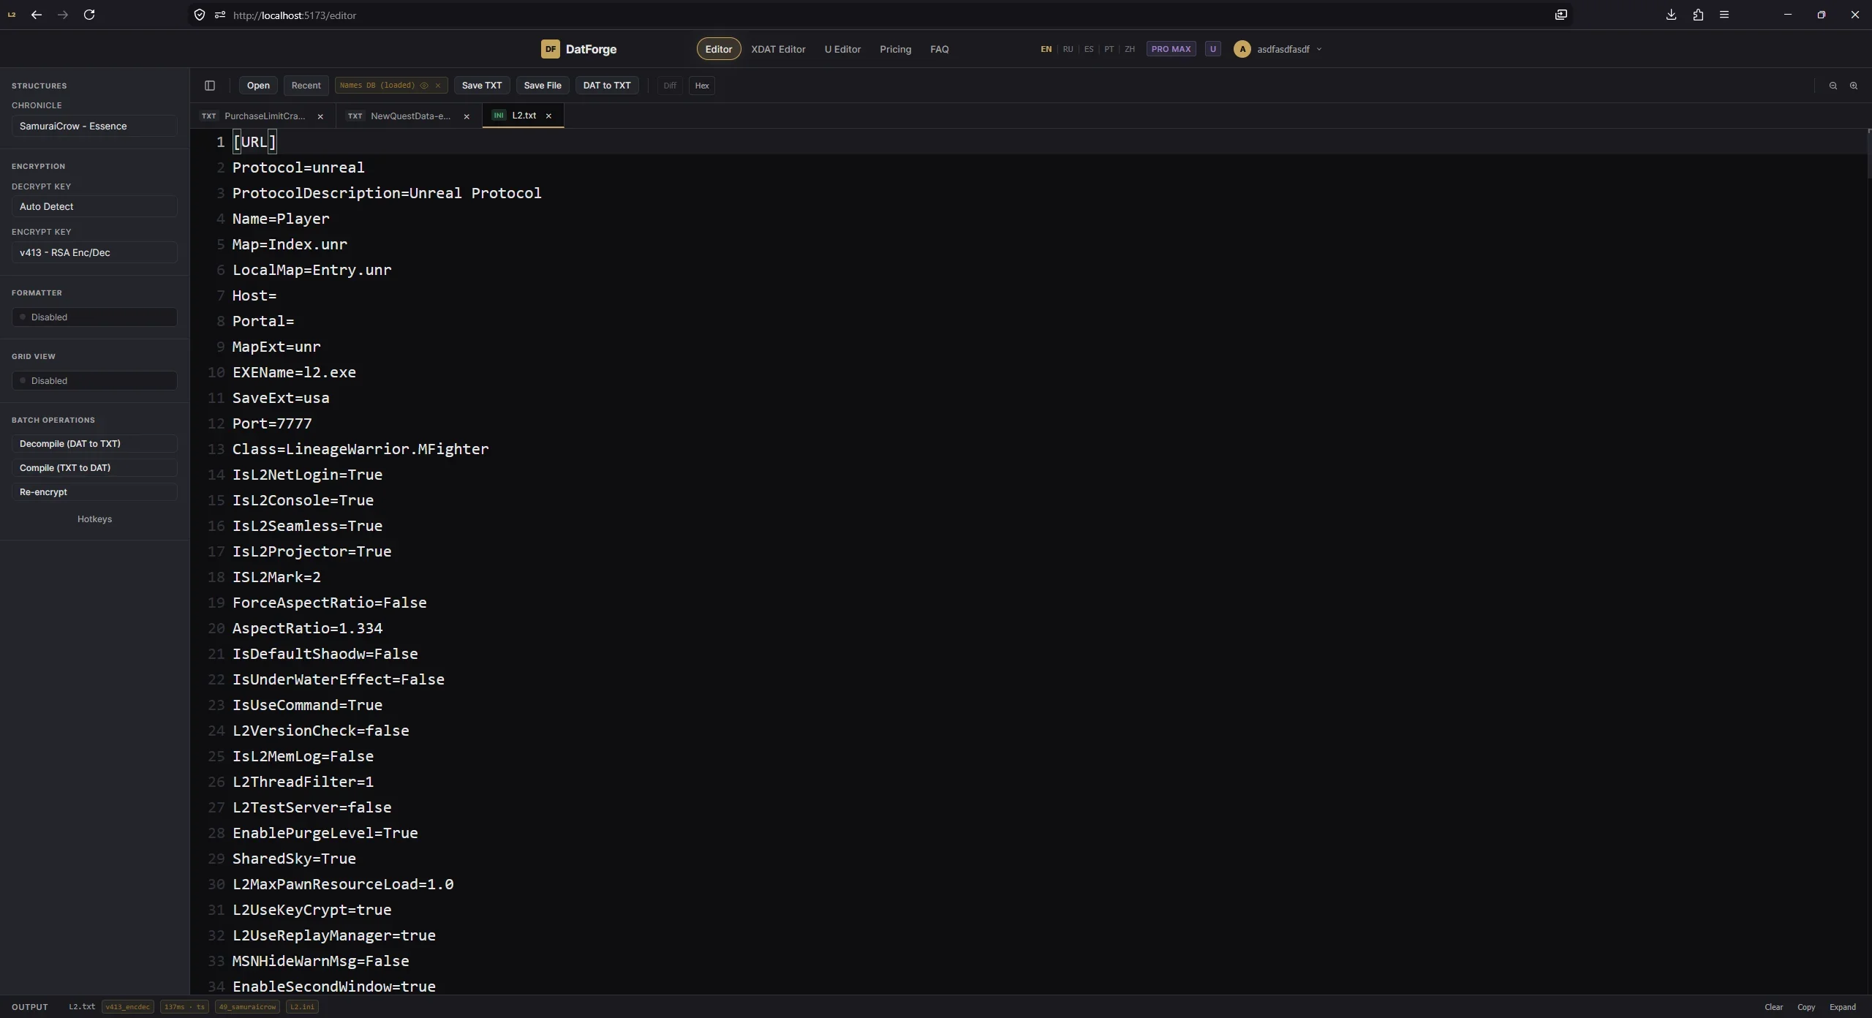1872x1018 pixels.
Task: Remove the Names DB loaded chip
Action: pyautogui.click(x=438, y=86)
